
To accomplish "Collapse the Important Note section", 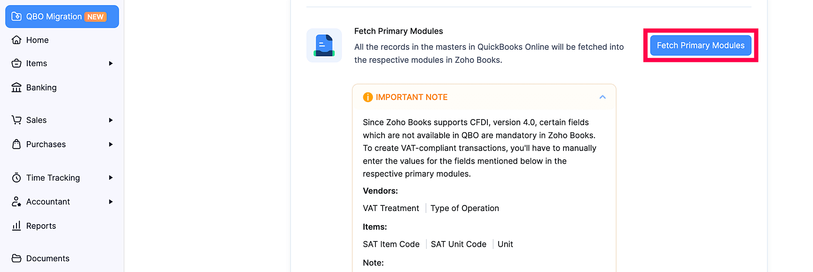I will tap(602, 97).
